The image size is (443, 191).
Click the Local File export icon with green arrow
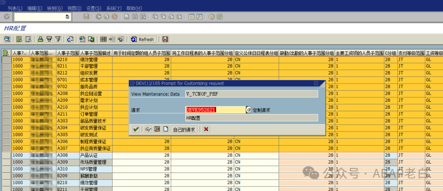(91, 39)
